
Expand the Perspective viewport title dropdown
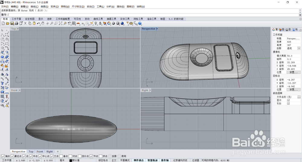click(157, 29)
